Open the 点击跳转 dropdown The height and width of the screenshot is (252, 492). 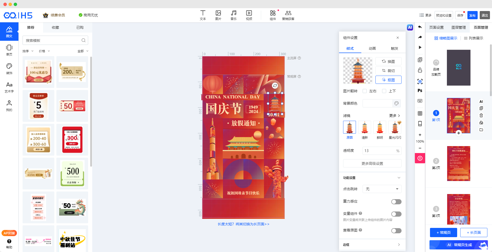[x=382, y=189]
